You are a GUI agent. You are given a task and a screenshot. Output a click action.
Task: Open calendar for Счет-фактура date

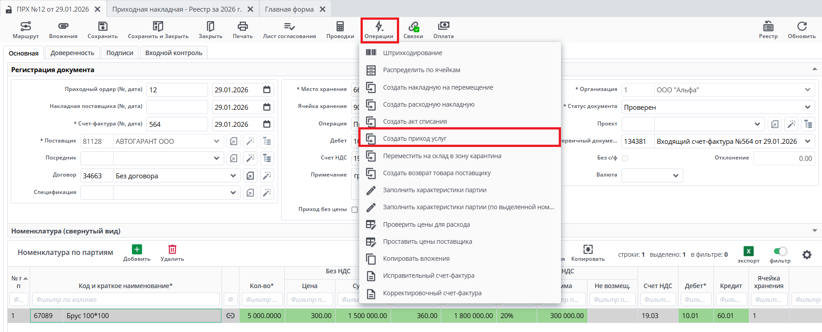pyautogui.click(x=267, y=124)
